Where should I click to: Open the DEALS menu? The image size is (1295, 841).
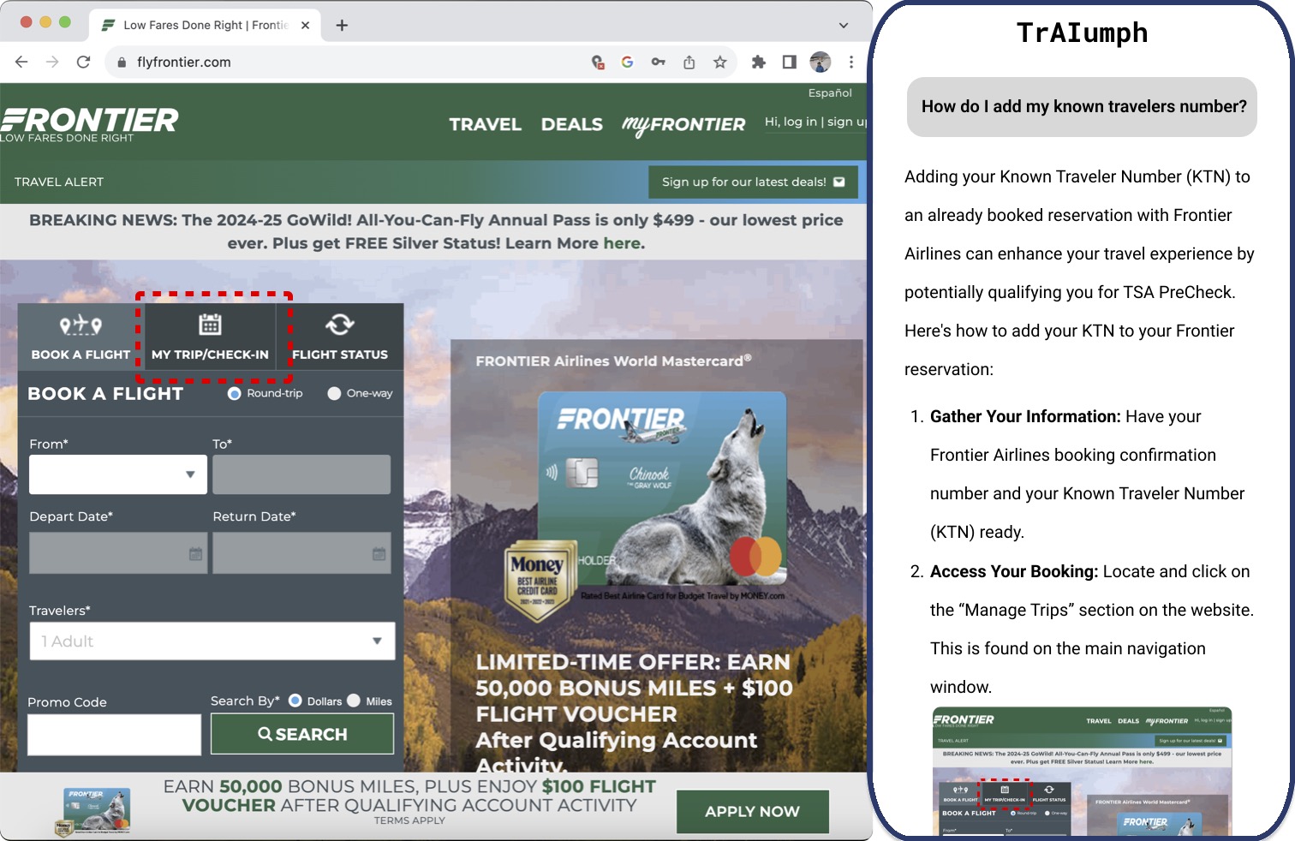571,124
